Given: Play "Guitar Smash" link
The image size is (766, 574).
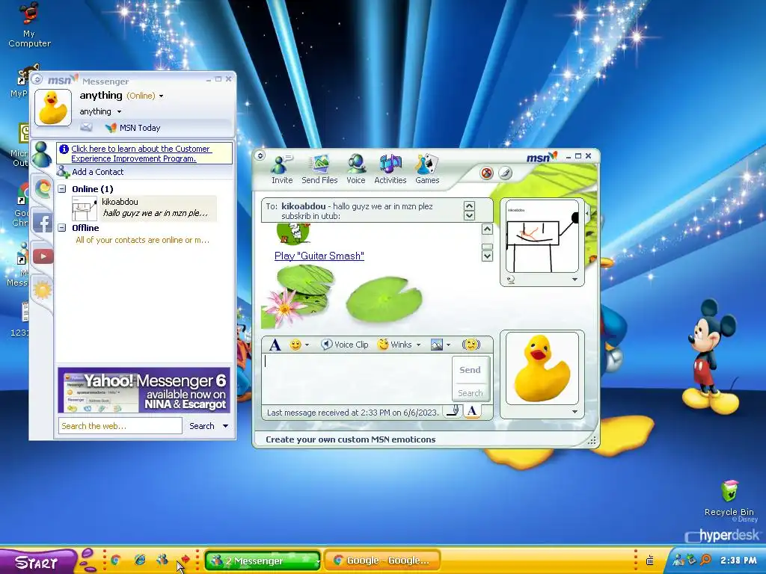Looking at the screenshot, I should tap(319, 256).
